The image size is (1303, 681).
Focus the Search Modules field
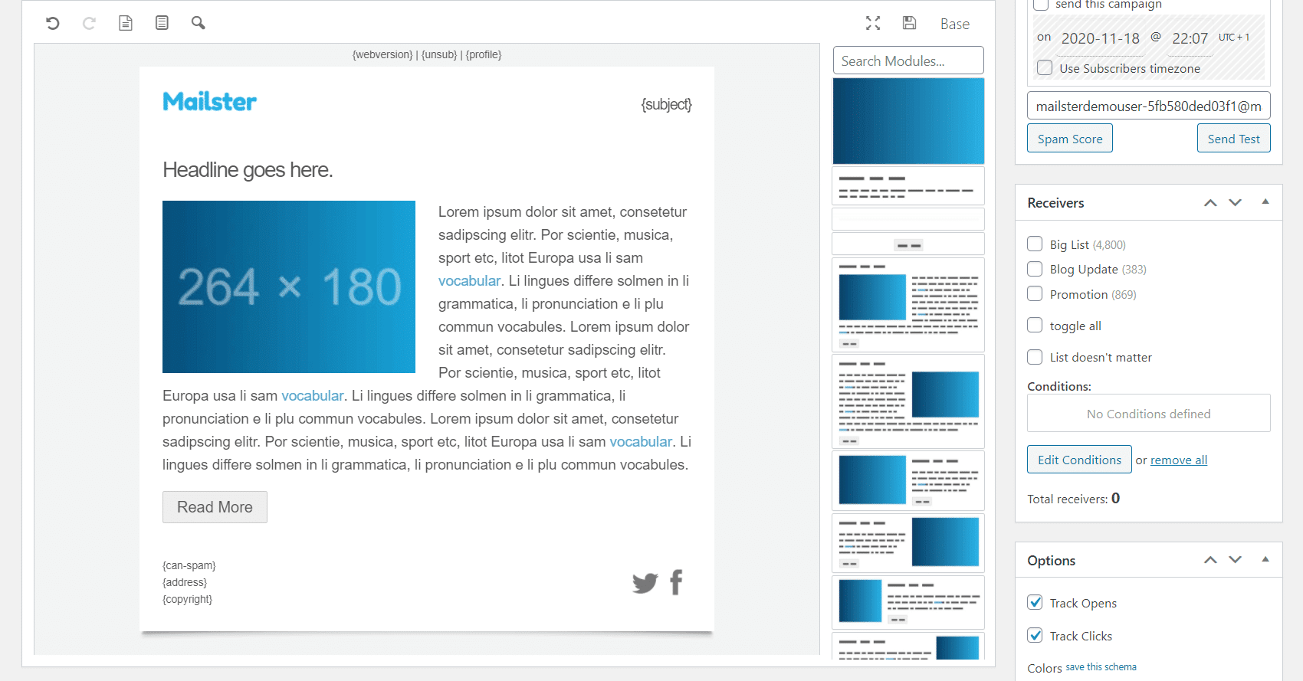click(x=908, y=61)
